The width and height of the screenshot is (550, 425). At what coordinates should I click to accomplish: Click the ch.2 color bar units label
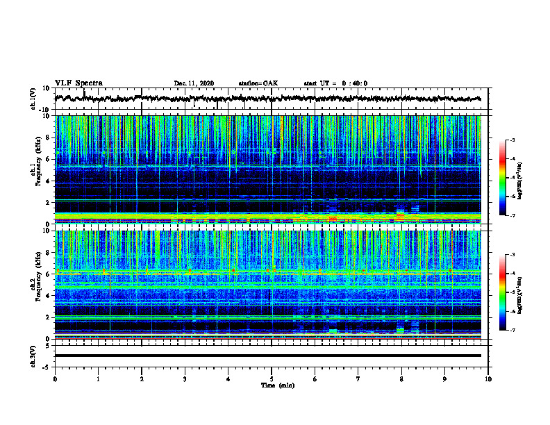pyautogui.click(x=520, y=295)
